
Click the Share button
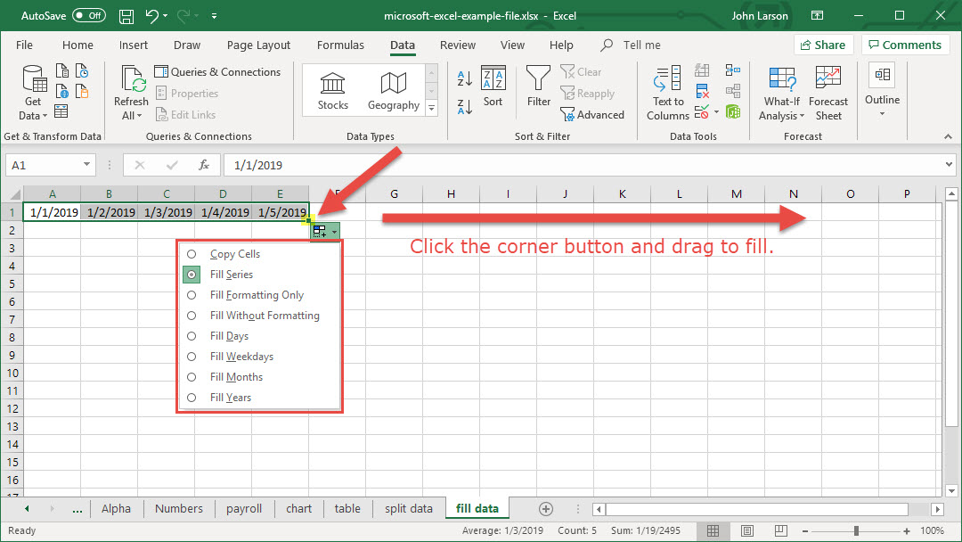(x=823, y=45)
